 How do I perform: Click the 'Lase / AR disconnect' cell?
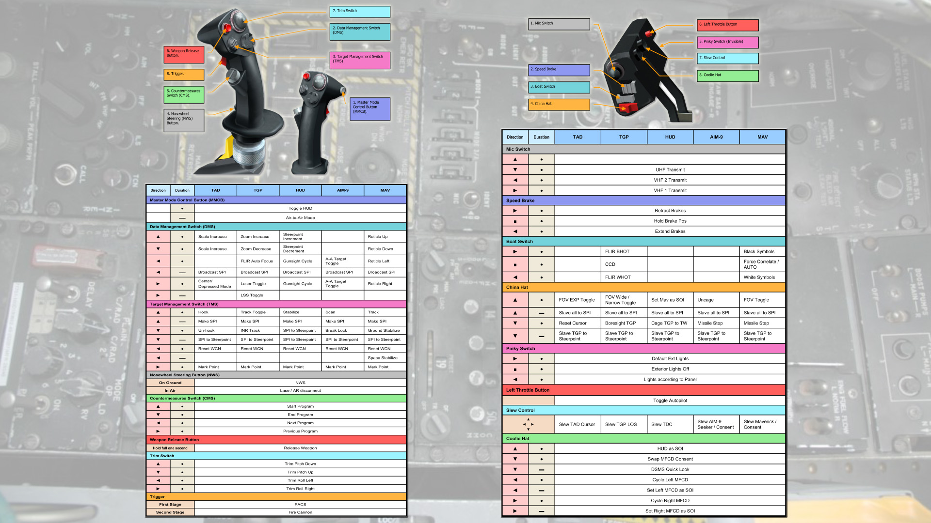(300, 390)
